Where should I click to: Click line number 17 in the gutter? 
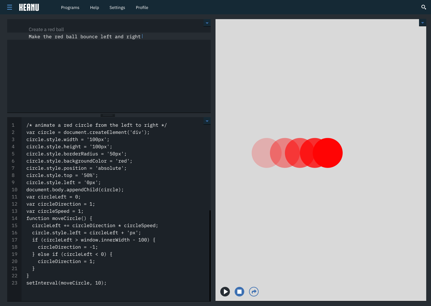click(x=14, y=240)
